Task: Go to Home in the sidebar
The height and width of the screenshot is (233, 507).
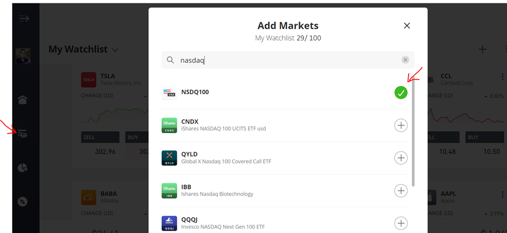Action: [x=22, y=100]
